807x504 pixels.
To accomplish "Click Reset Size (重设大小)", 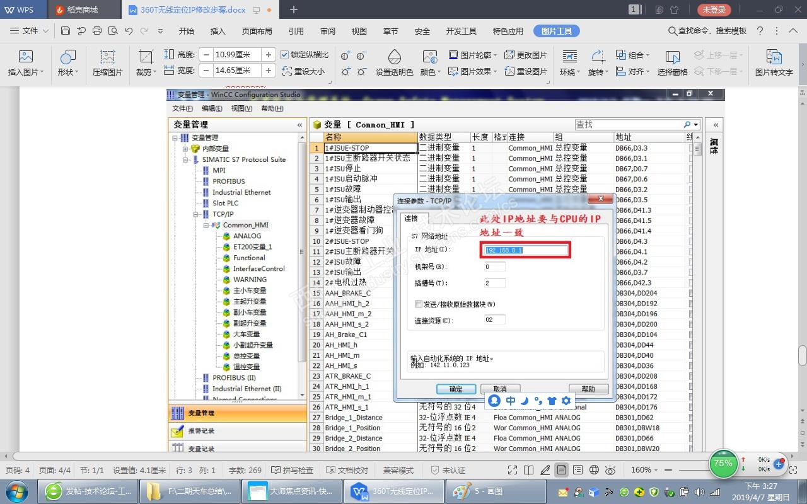I will tap(303, 72).
